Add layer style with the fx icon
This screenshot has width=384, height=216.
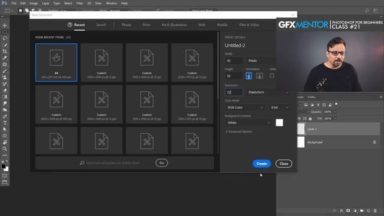coord(341,211)
